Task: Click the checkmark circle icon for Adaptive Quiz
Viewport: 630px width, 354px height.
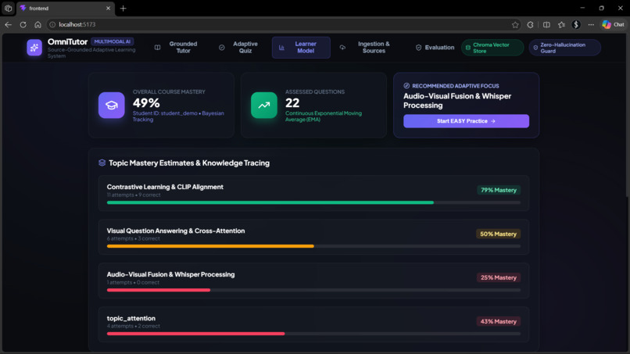Action: pos(221,48)
